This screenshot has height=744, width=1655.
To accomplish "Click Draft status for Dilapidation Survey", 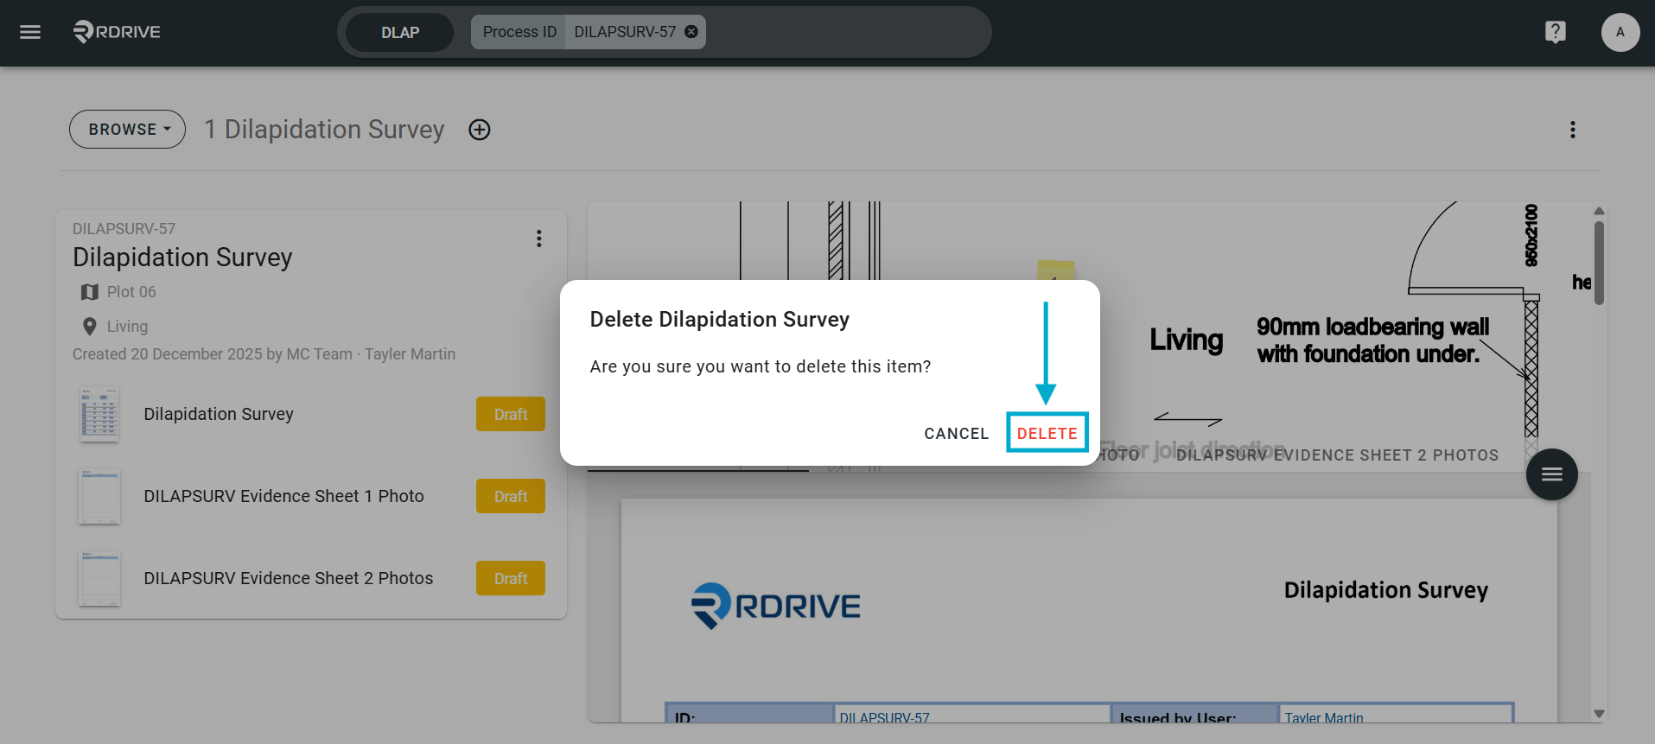I will coord(511,414).
